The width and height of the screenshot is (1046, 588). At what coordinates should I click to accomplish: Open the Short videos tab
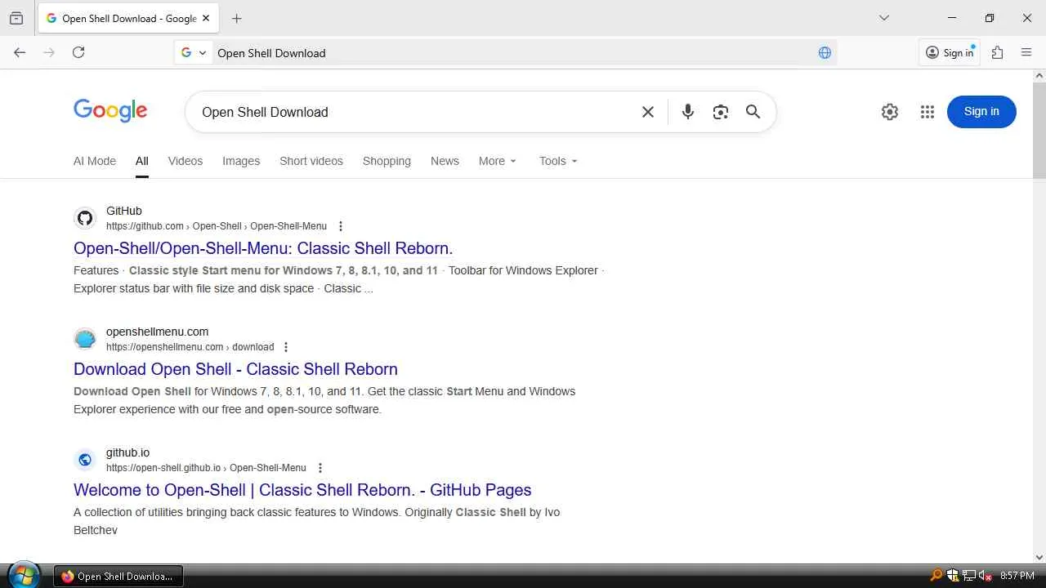point(311,161)
